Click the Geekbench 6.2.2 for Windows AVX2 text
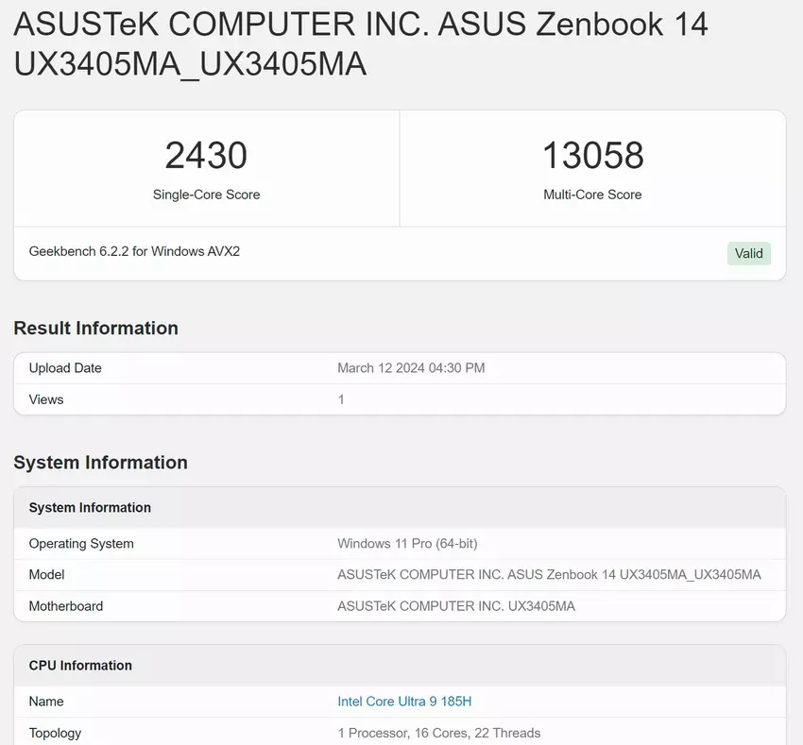 click(134, 252)
